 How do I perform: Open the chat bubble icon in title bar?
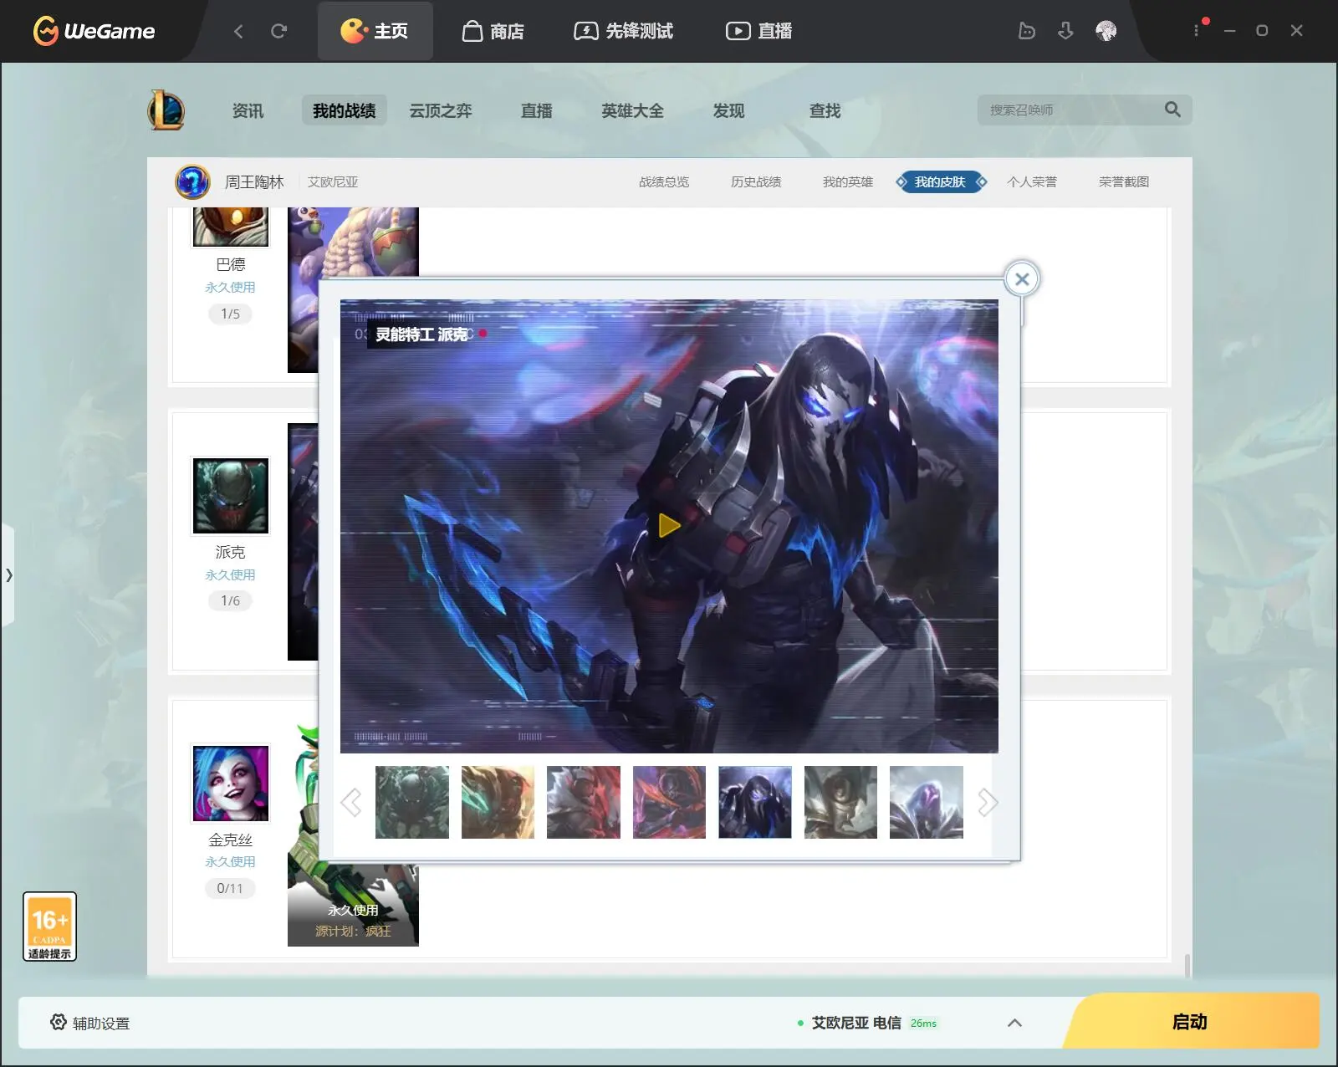click(x=1026, y=31)
